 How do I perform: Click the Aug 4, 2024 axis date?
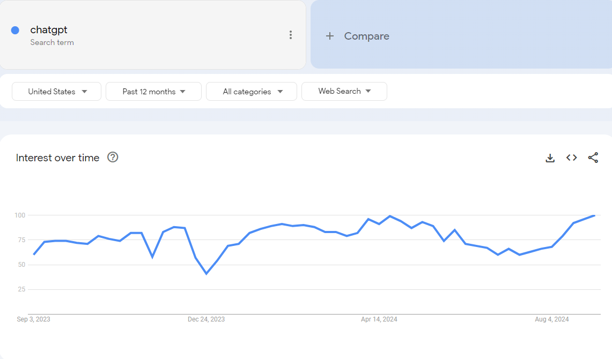click(551, 319)
